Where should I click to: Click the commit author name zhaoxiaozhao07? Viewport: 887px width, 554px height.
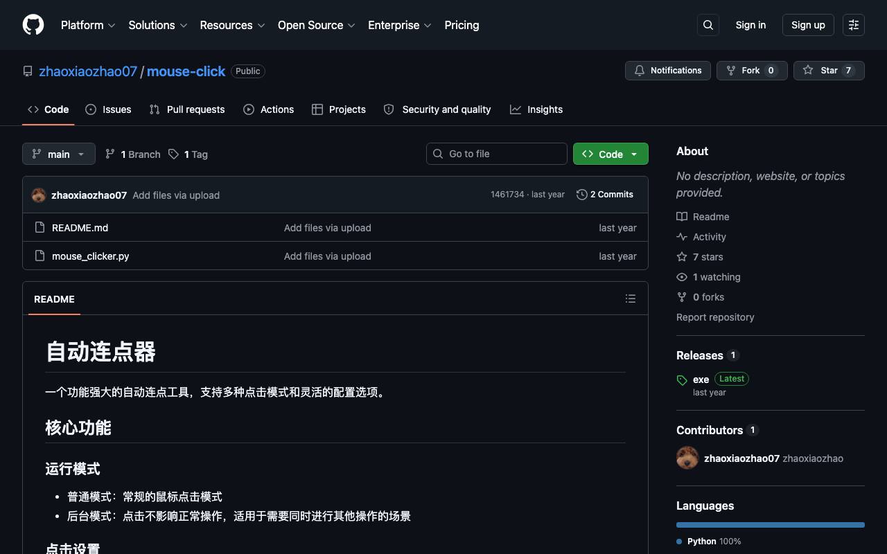[x=89, y=195]
